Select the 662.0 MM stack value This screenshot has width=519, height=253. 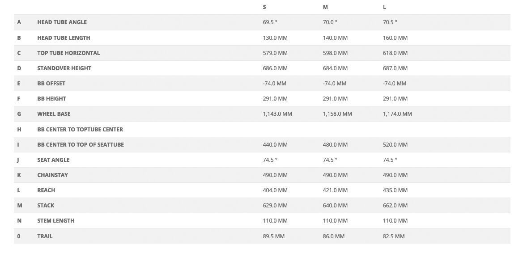(x=395, y=206)
